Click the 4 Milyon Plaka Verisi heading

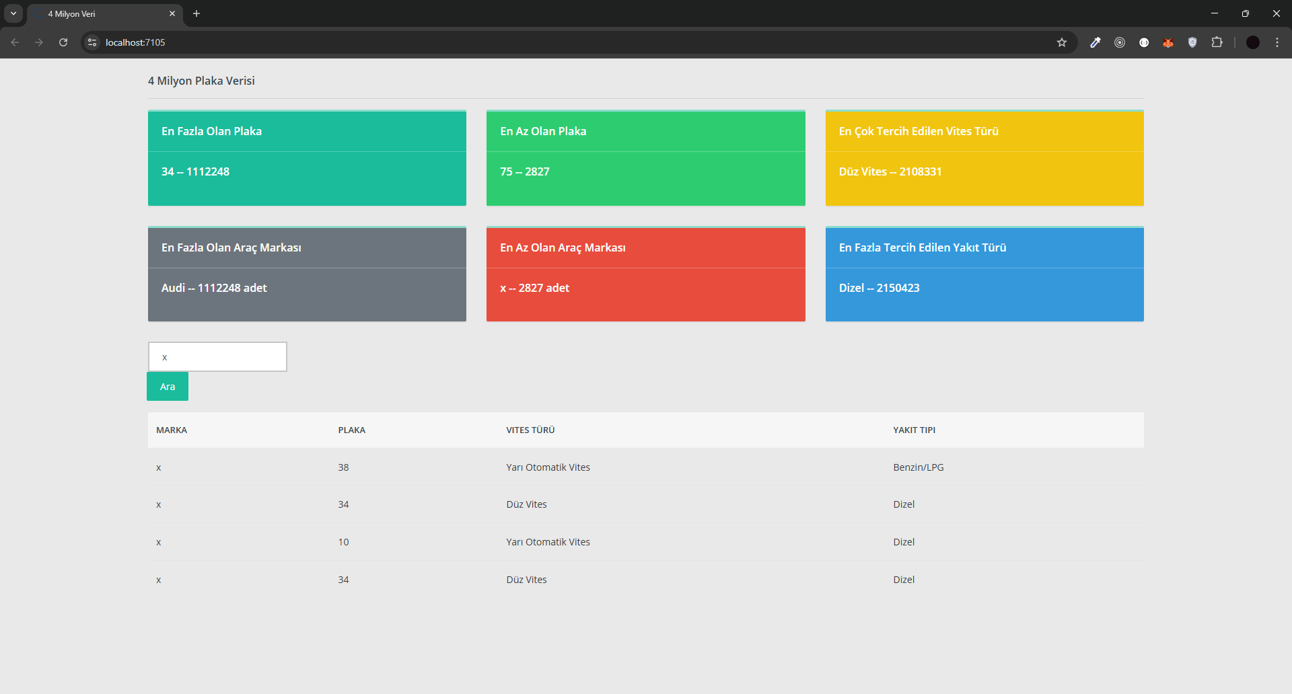pyautogui.click(x=201, y=81)
